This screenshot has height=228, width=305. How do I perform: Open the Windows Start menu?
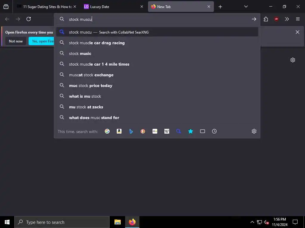click(7, 222)
